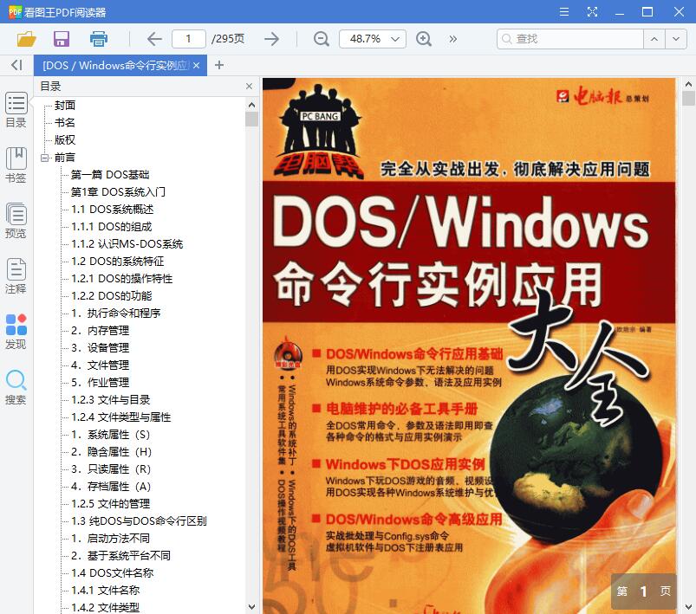Focus the 查找 search field
This screenshot has height=614, width=696.
pos(570,39)
